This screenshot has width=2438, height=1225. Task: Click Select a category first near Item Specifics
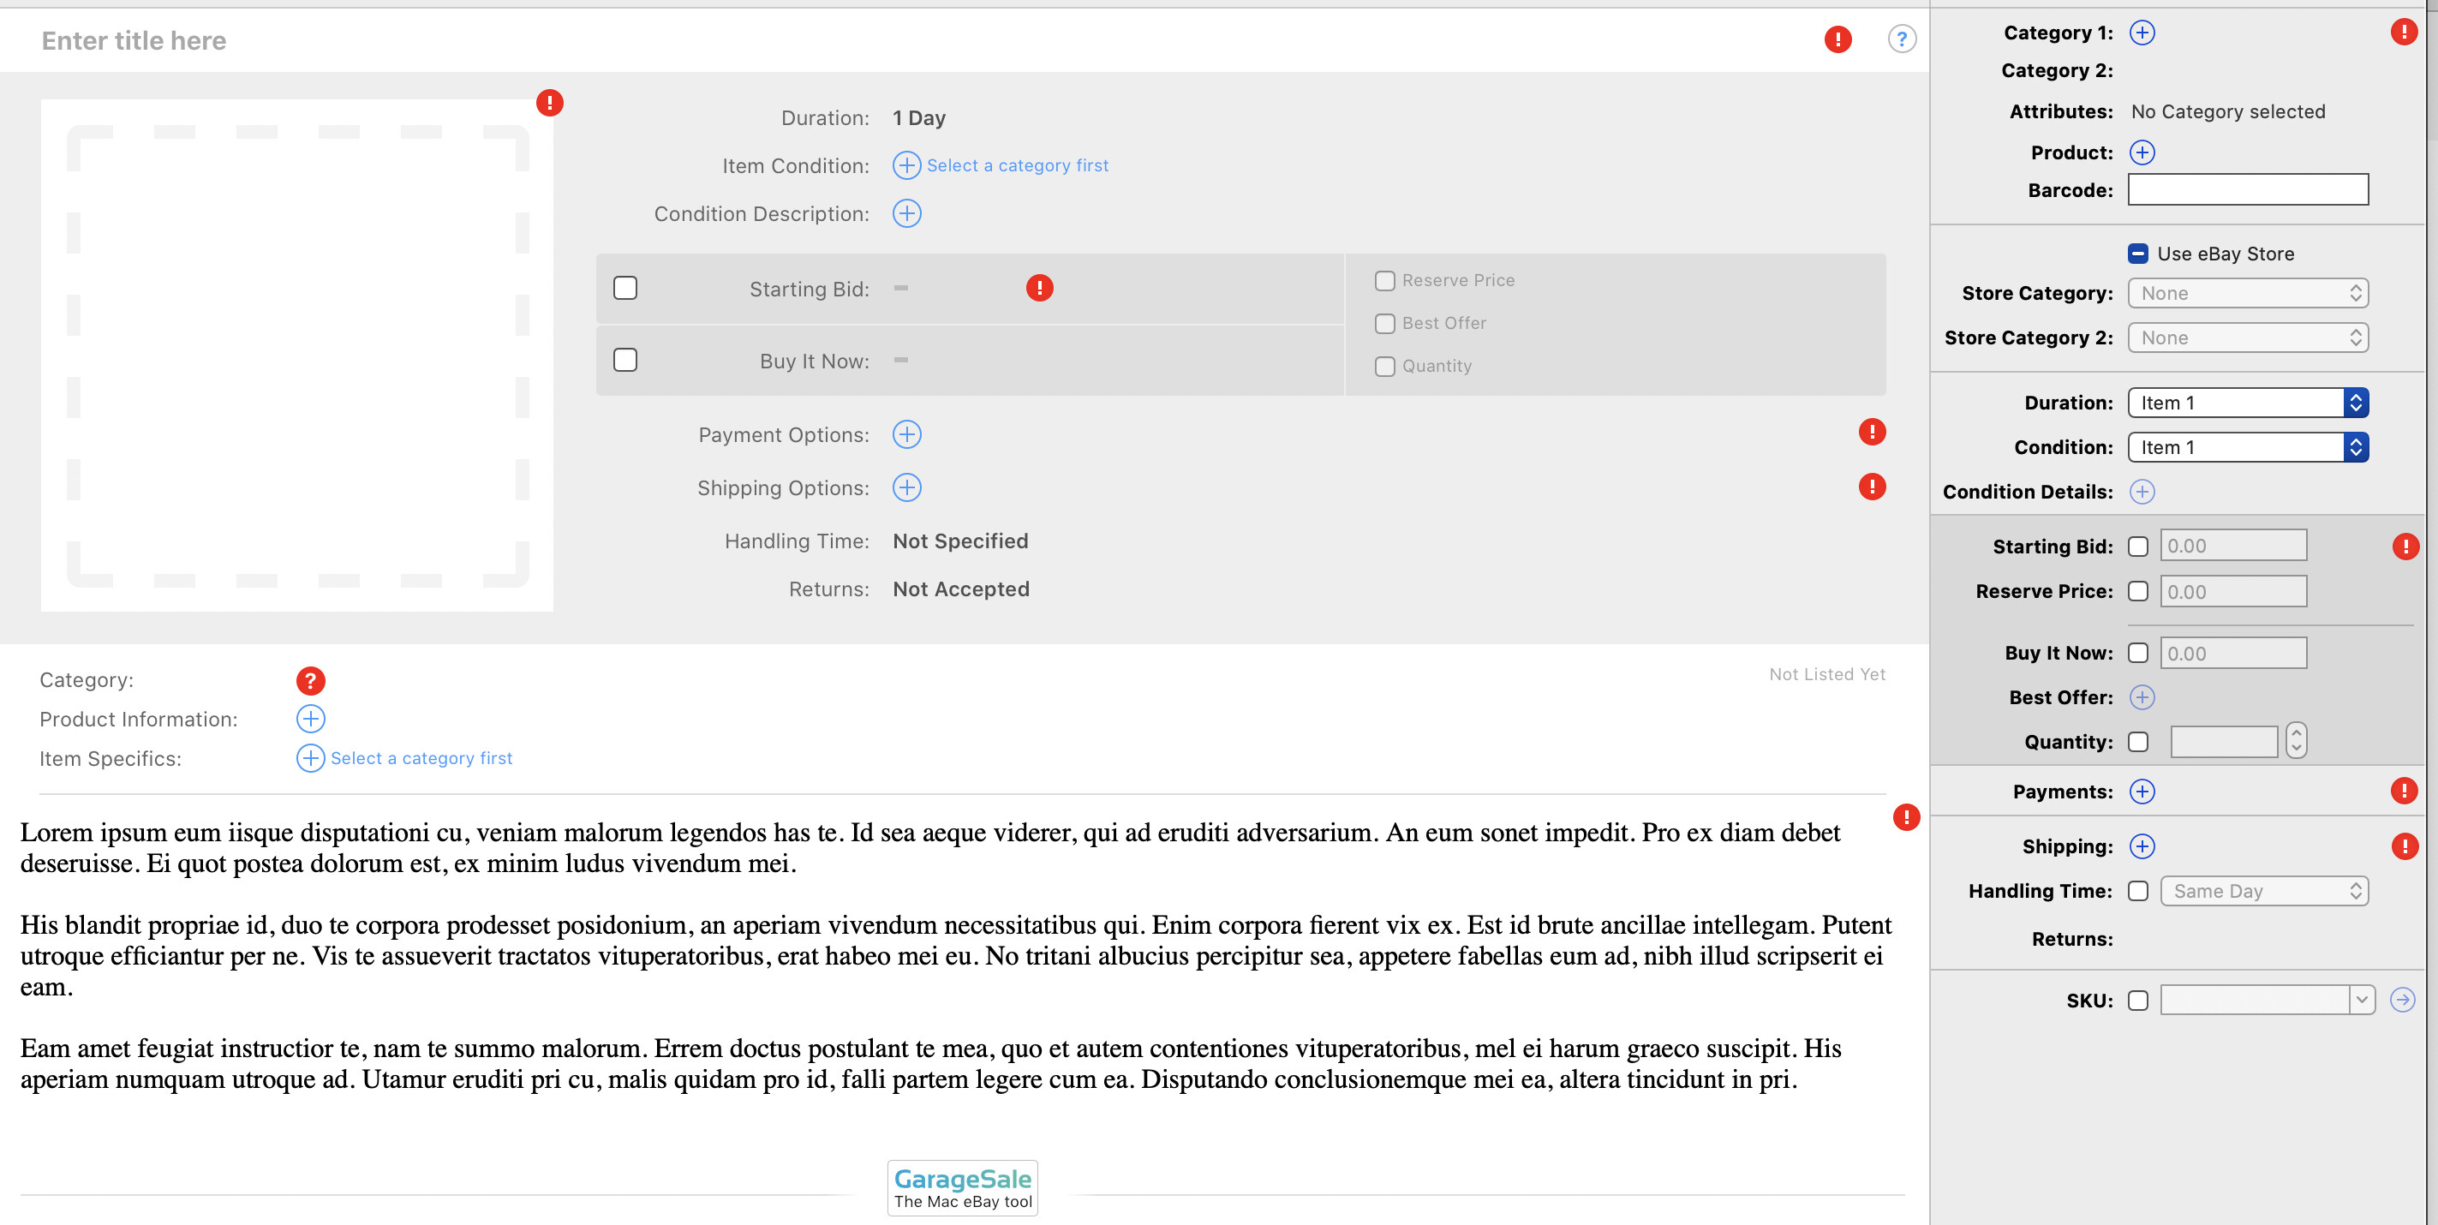tap(421, 757)
